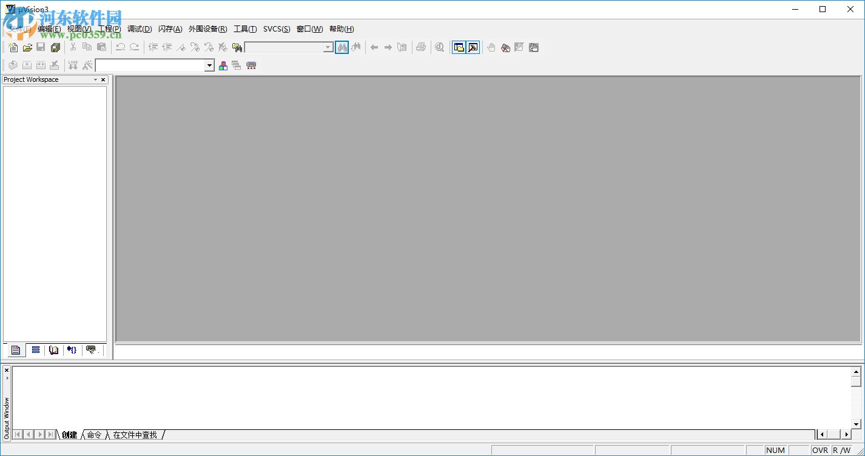The width and height of the screenshot is (865, 456).
Task: Select the 在文件中查找 output tab
Action: tap(135, 435)
